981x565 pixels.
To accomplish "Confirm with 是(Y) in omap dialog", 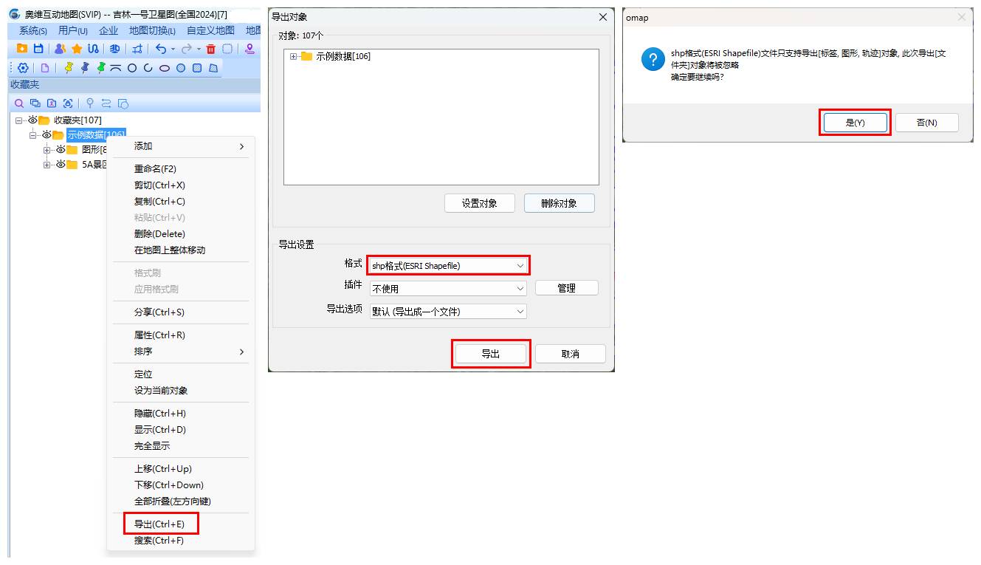I will tap(855, 123).
